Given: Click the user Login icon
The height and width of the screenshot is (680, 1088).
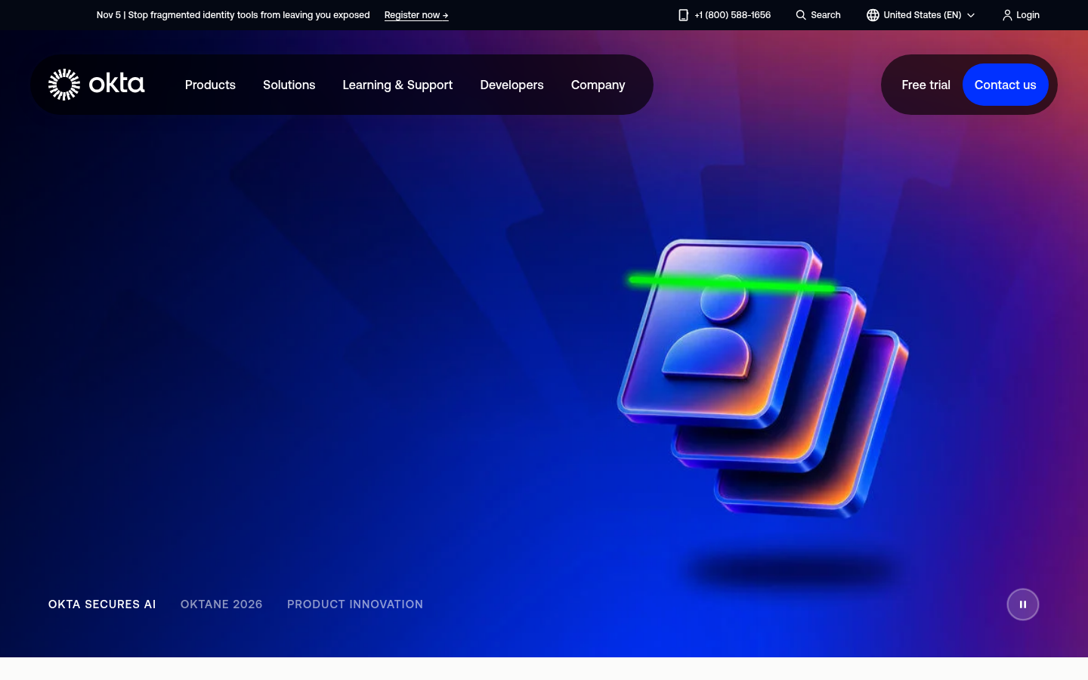Looking at the screenshot, I should [x=1007, y=15].
